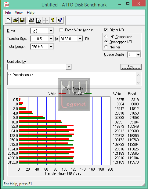Image resolution: width=148 pixels, height=189 pixels.
Task: Click the 'Transfer Rate - MB / Sec' axis label
Action: 63,173
